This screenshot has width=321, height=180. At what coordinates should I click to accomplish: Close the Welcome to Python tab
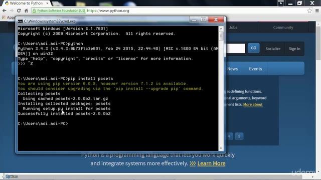tap(48, 3)
